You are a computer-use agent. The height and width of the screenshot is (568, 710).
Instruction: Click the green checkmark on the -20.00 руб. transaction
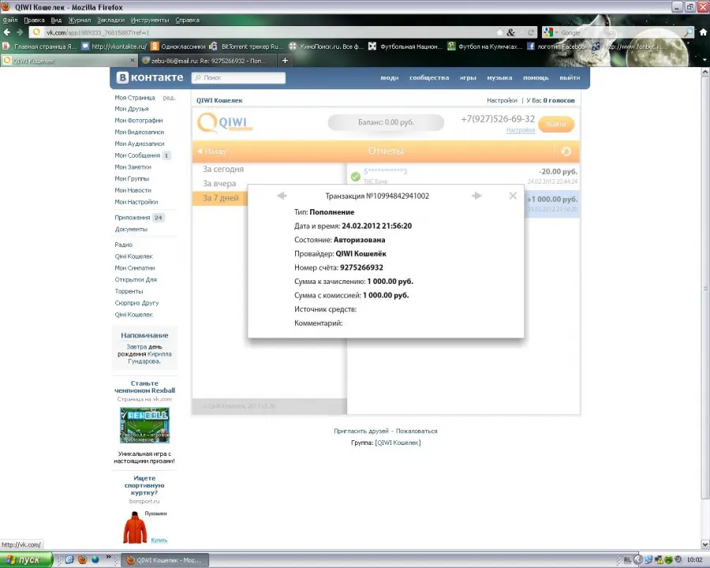pos(356,176)
